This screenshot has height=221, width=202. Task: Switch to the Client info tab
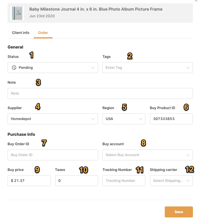click(x=21, y=33)
